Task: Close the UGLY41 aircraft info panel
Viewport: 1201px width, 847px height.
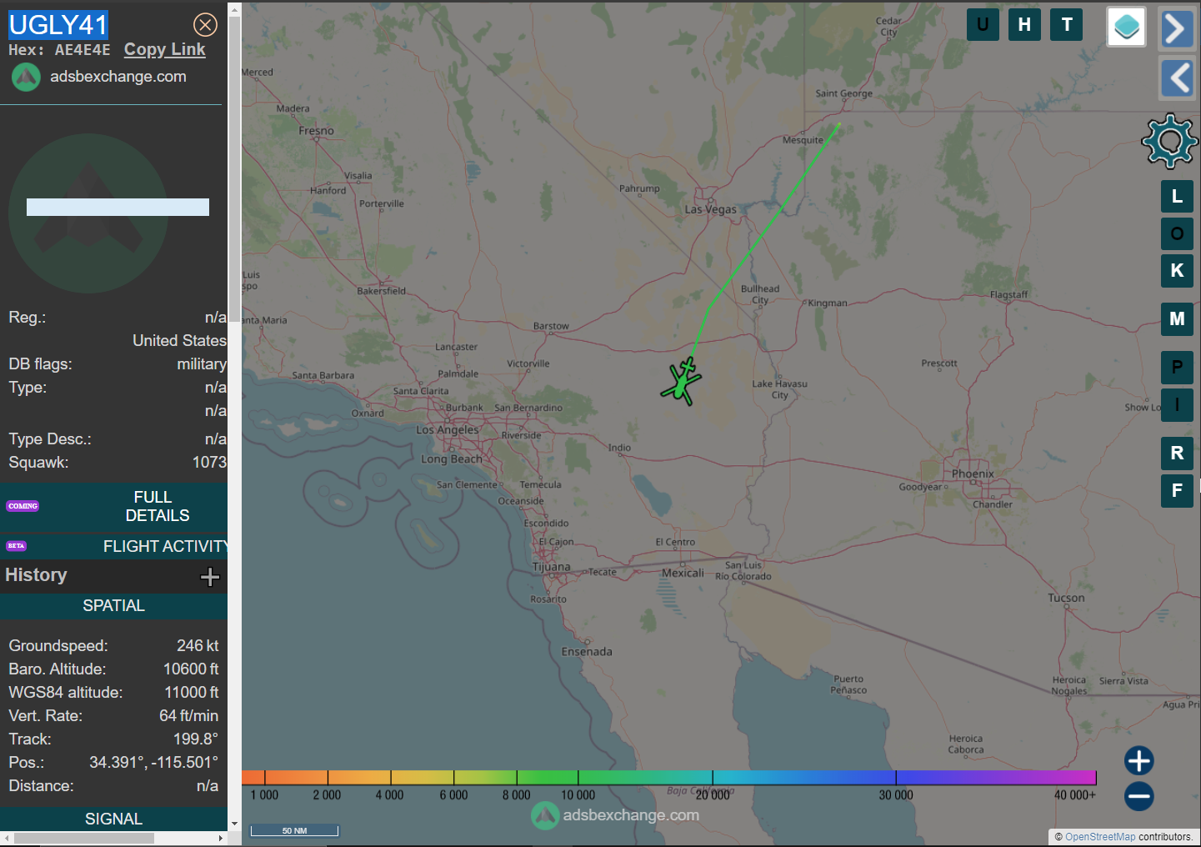Action: [x=205, y=25]
